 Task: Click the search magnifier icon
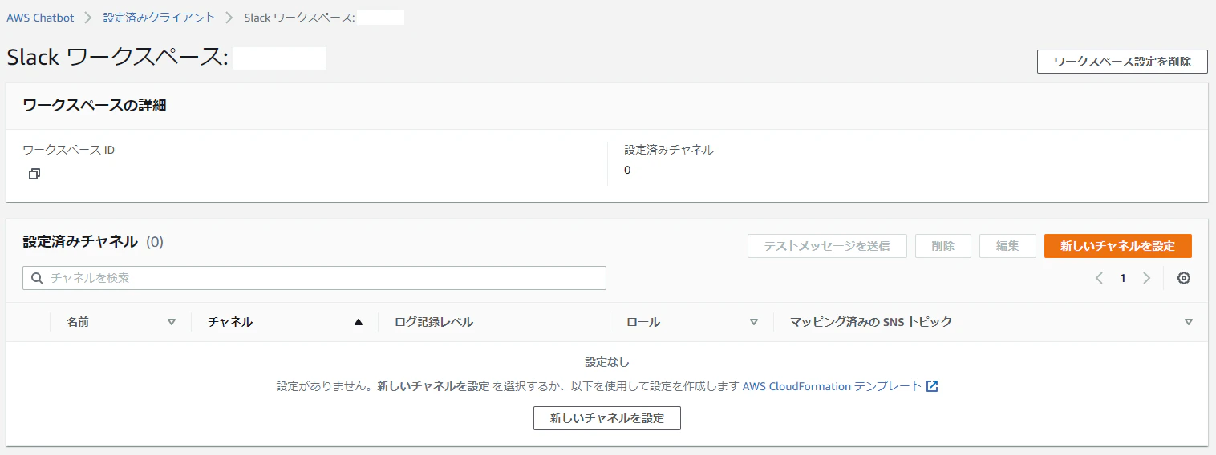click(x=37, y=278)
